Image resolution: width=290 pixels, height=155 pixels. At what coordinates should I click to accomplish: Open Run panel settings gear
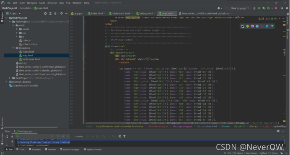point(278,131)
